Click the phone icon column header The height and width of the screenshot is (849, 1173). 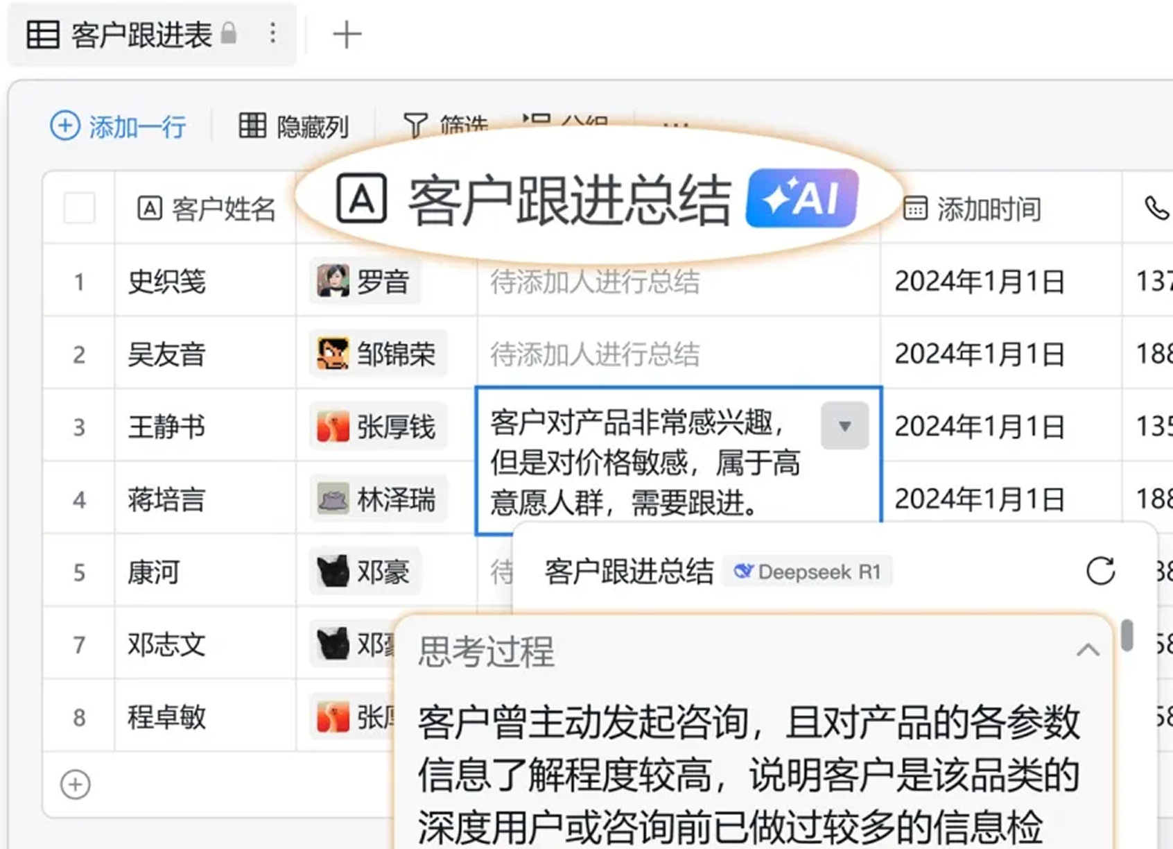point(1156,208)
